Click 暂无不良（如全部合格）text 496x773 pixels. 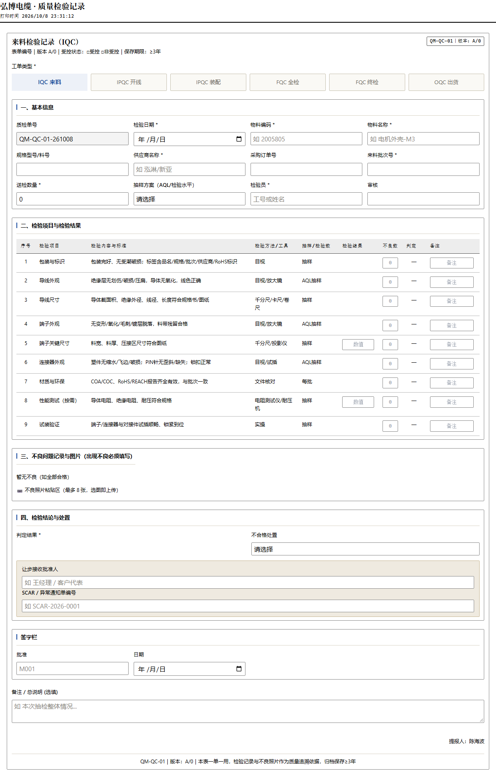pos(43,477)
